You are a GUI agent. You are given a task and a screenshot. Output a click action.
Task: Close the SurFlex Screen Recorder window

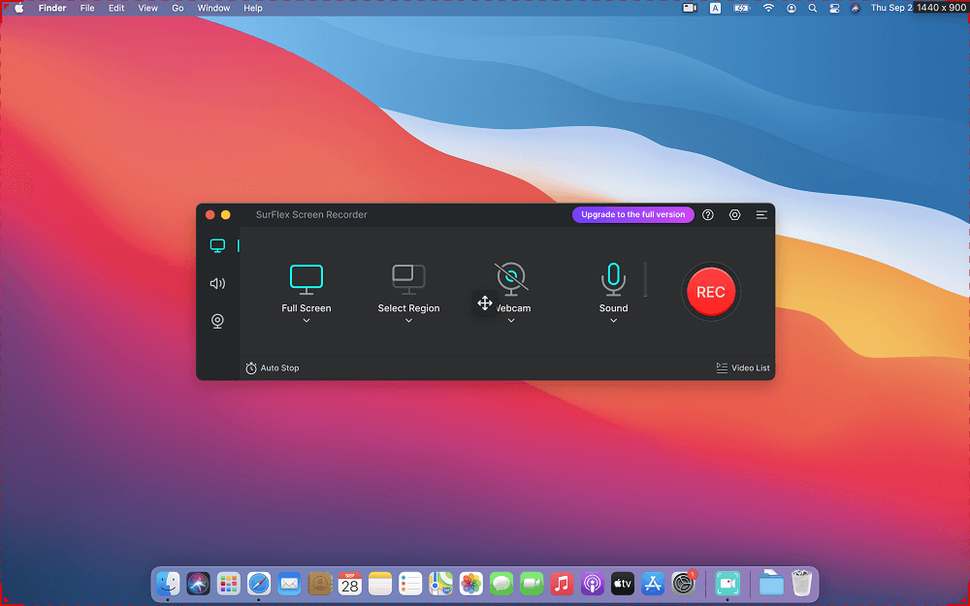tap(210, 214)
